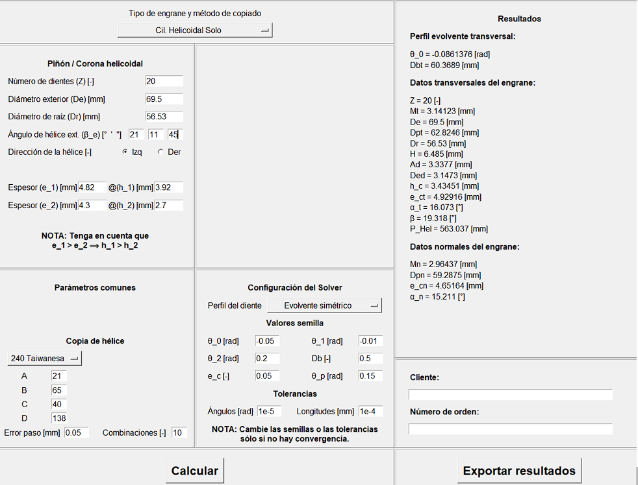Expand the '240 Taiwanesa' dropdown
Screen dimensions: 638x485
[45, 359]
